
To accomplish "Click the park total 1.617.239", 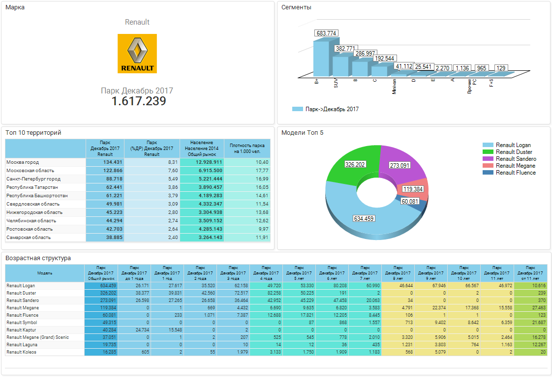I will [x=139, y=101].
